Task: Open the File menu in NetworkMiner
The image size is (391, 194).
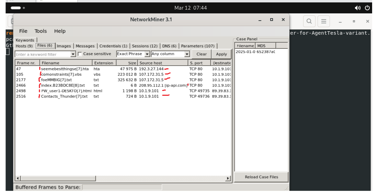Action: [23, 31]
